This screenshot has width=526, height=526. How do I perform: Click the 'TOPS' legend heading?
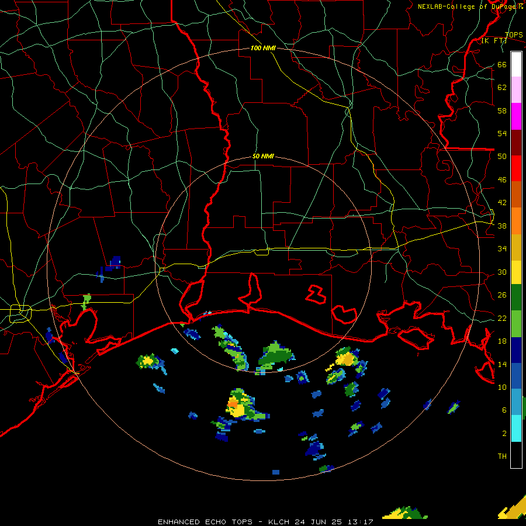pos(514,35)
